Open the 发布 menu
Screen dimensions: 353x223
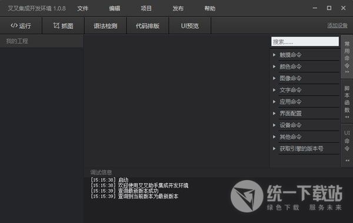click(178, 9)
